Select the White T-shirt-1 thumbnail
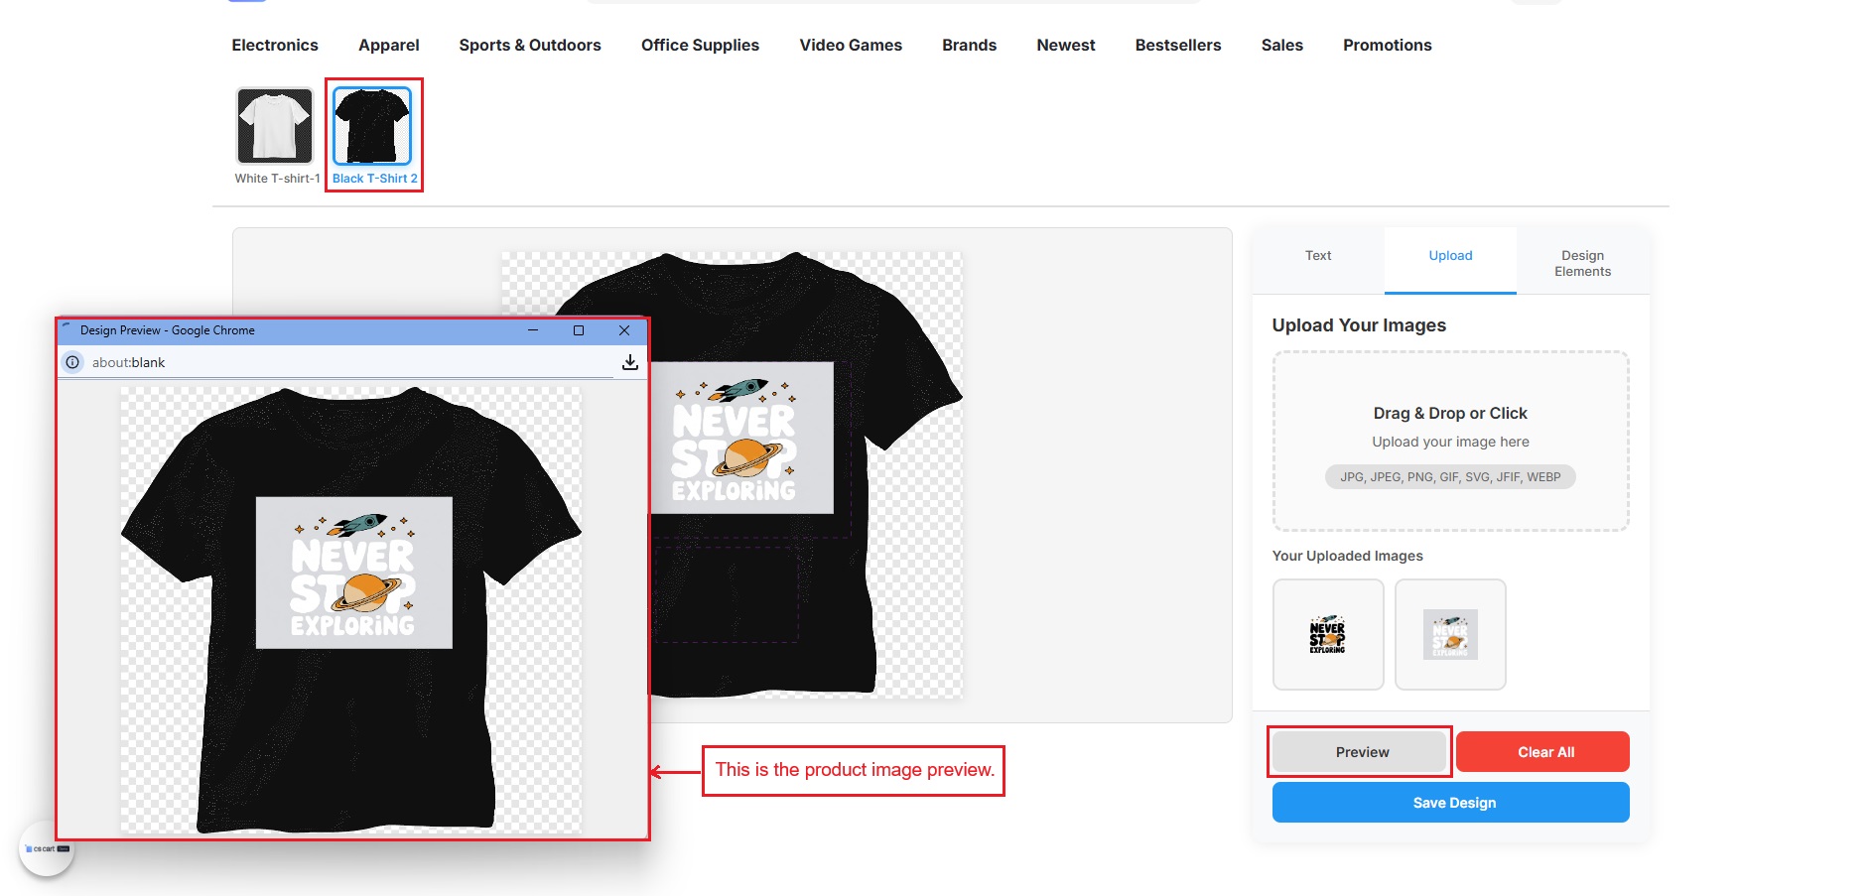Screen dimensions: 1874x896 [275, 126]
